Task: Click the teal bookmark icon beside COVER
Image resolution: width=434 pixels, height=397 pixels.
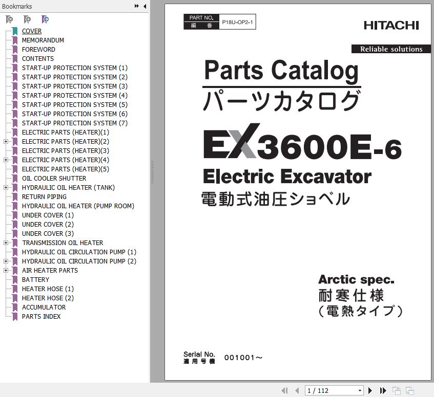Action: point(15,31)
